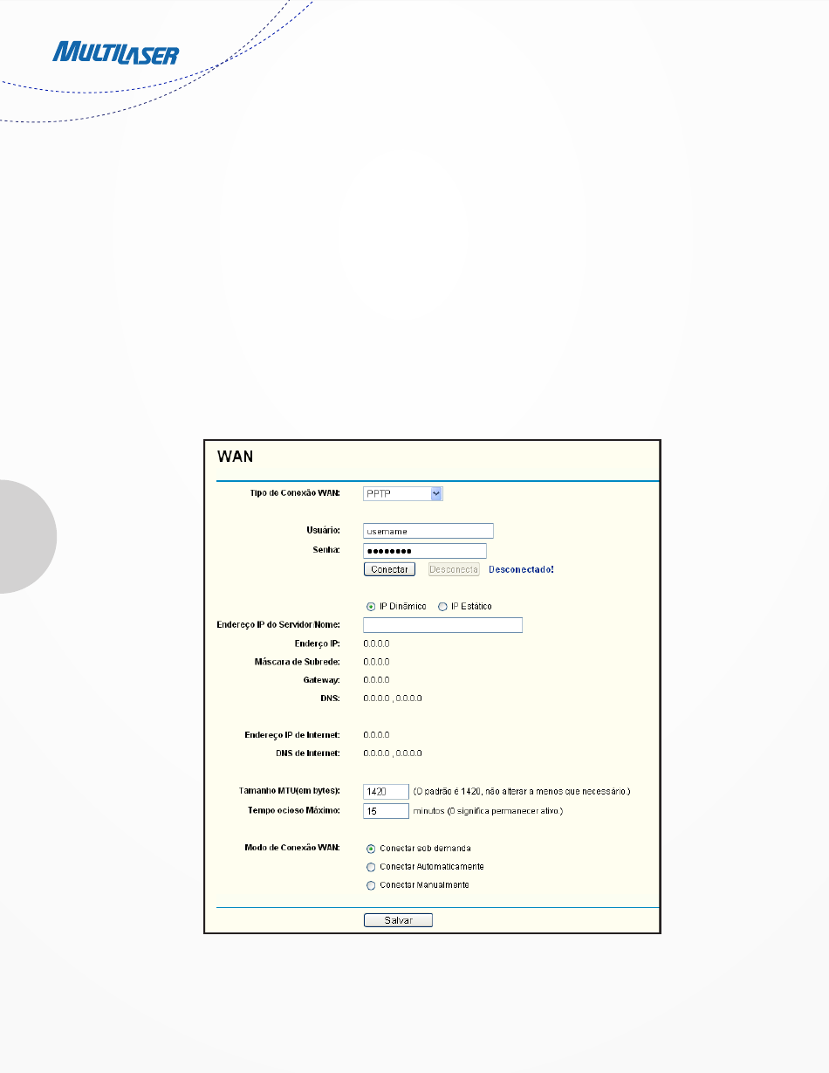Select Conectar Manualmente option

(371, 885)
